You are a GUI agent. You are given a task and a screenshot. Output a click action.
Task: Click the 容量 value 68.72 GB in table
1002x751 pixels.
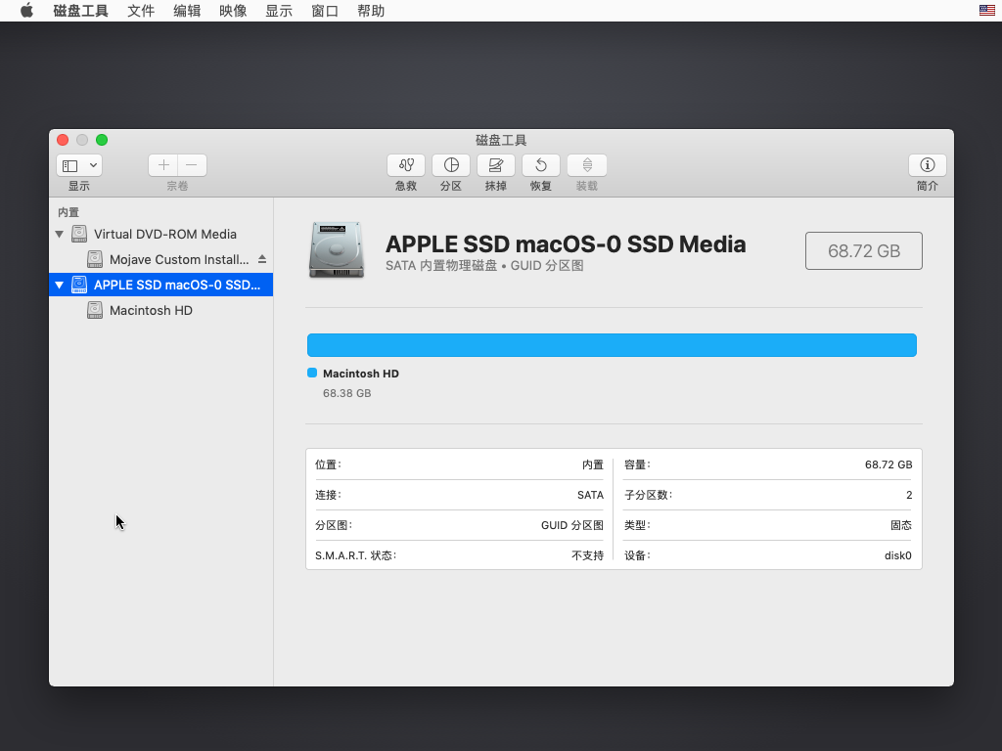[x=888, y=464]
